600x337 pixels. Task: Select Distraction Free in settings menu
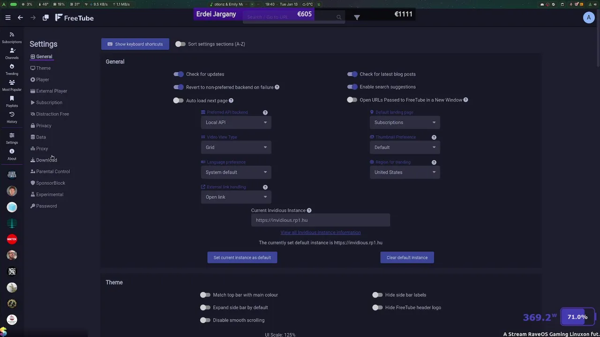point(50,114)
